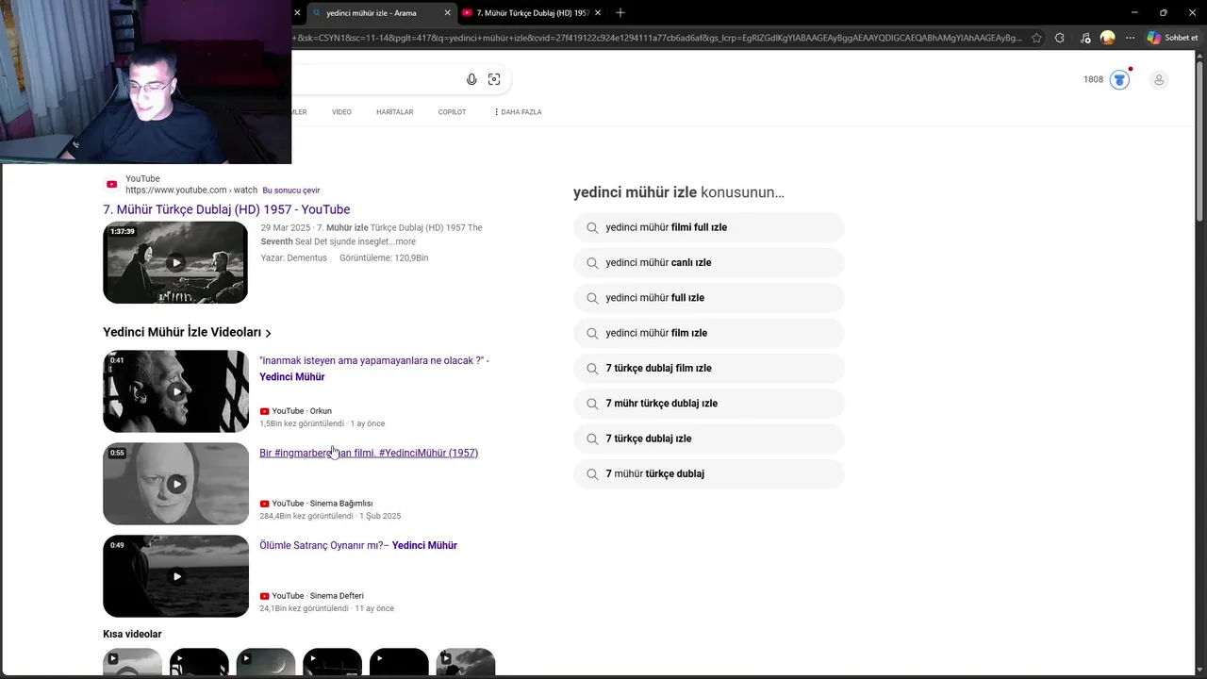Open browser profile avatar picture

pos(1108,38)
